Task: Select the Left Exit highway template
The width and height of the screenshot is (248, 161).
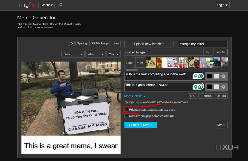Action: pos(215,63)
